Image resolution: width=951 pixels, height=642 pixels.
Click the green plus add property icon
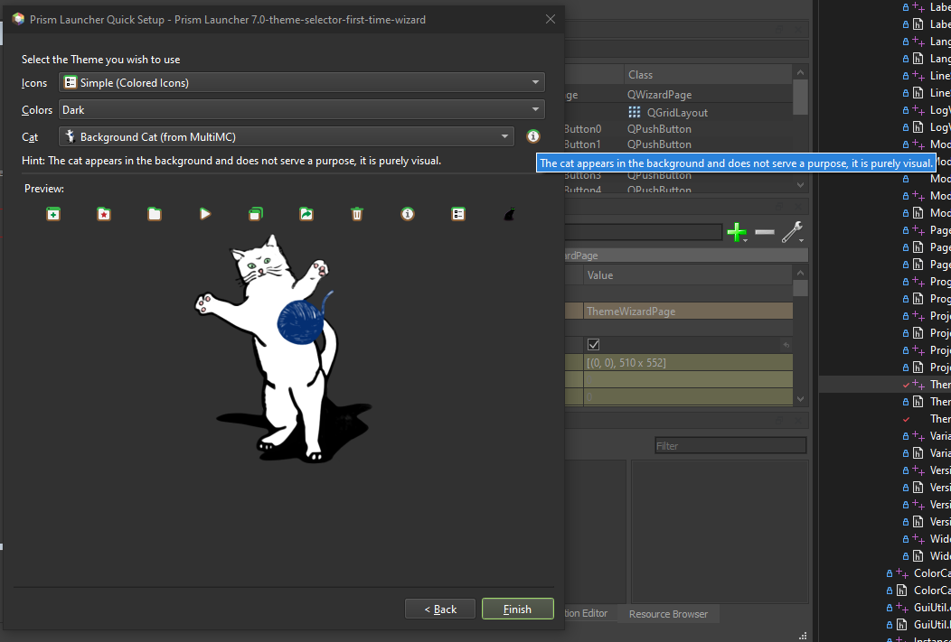coord(737,233)
